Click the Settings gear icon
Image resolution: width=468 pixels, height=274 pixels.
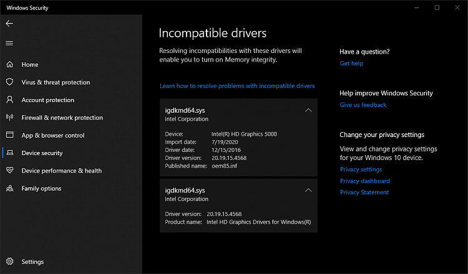(10, 261)
